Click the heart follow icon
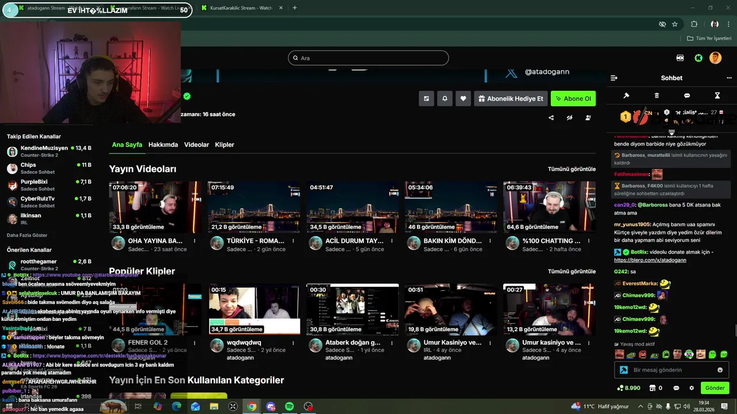737x414 pixels. tap(463, 98)
